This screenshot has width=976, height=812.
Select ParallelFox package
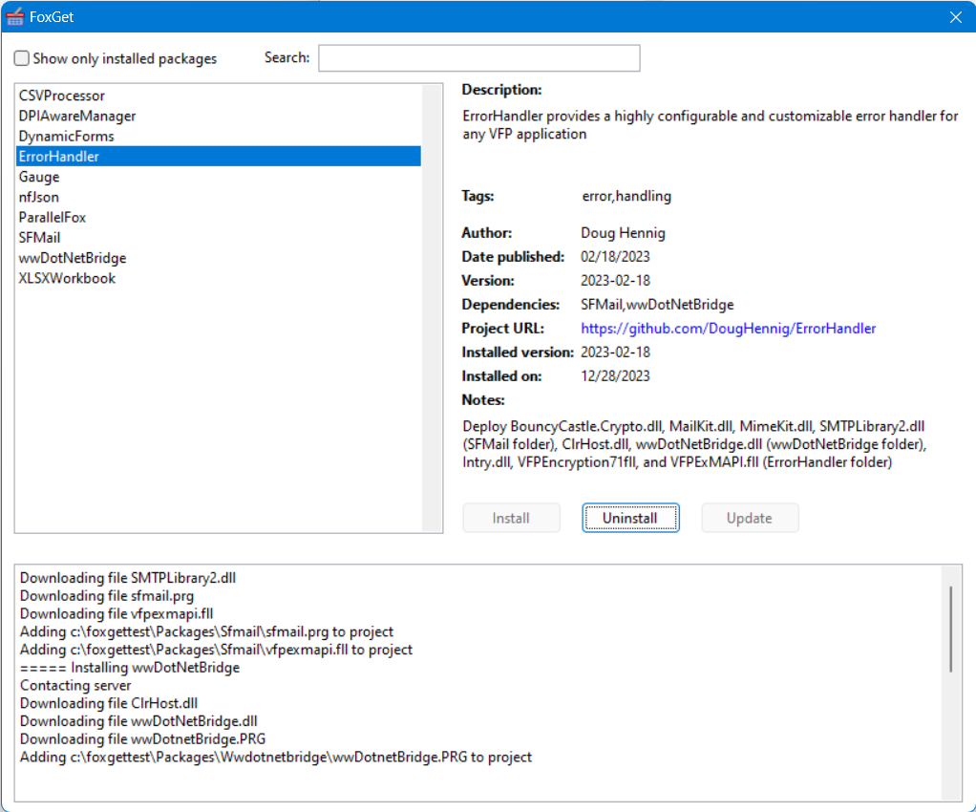tap(218, 217)
